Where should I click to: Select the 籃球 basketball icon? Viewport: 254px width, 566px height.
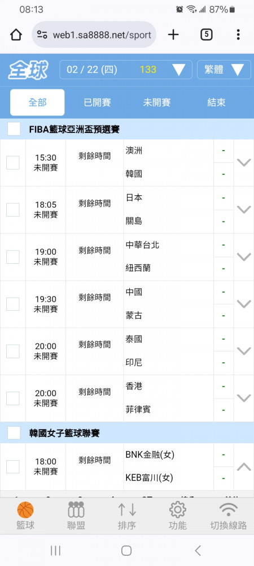(25, 510)
